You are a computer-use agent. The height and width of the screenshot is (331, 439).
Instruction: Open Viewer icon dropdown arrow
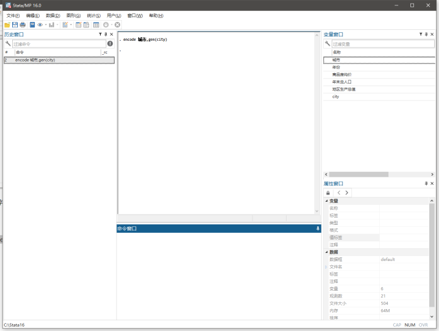coord(46,25)
